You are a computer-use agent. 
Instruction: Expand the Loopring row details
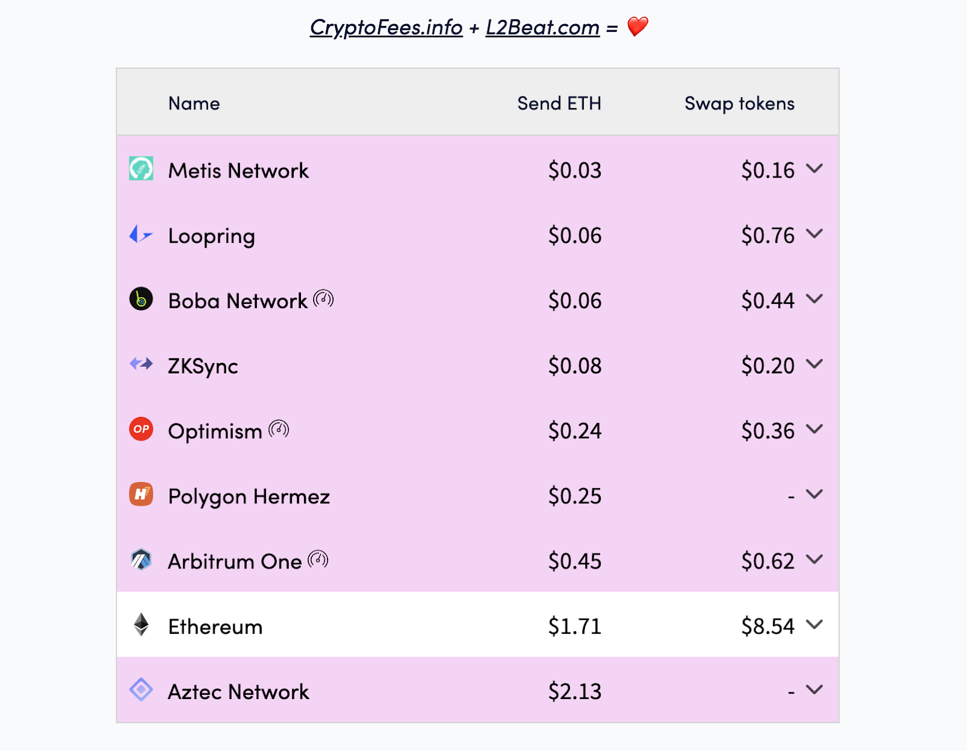(815, 234)
